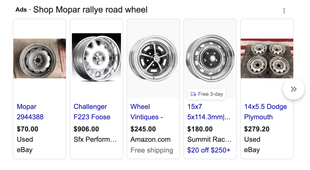Open the Challenger F223 Foose link

tap(92, 112)
